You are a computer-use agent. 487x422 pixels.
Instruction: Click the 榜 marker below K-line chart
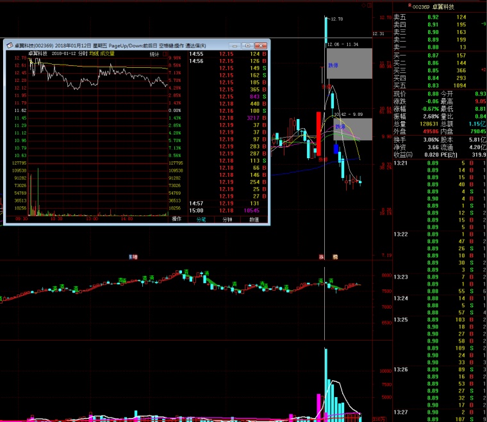click(335, 257)
